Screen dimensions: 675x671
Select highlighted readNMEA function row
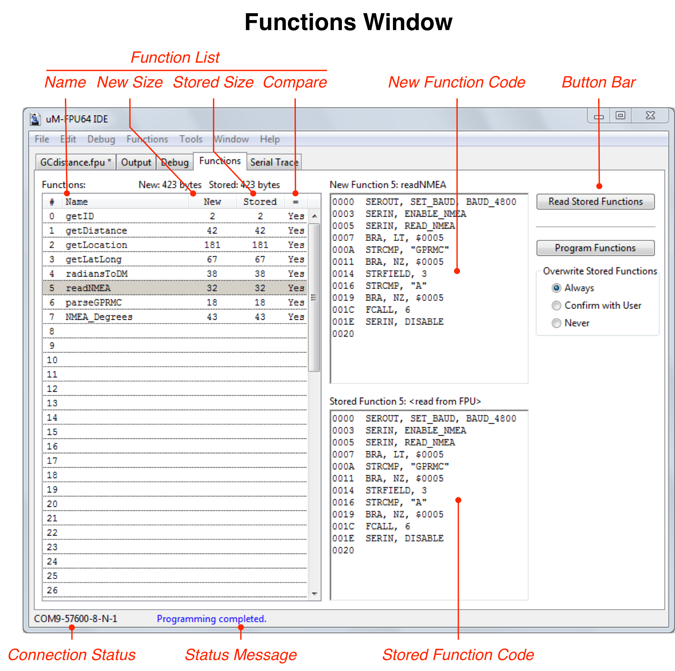[x=175, y=288]
